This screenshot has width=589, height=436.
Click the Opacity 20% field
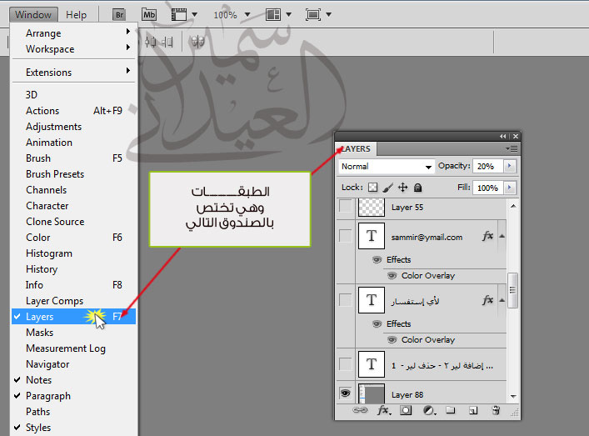coord(487,166)
